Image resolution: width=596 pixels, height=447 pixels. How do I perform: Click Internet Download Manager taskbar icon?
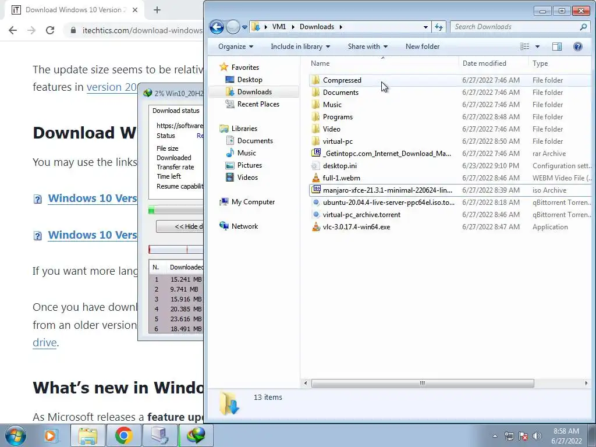pos(196,435)
